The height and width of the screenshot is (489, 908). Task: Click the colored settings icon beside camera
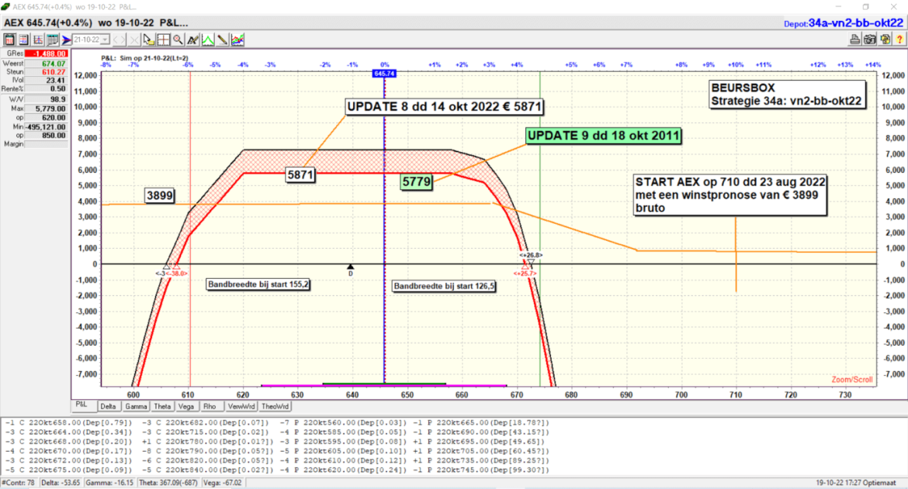[x=885, y=40]
